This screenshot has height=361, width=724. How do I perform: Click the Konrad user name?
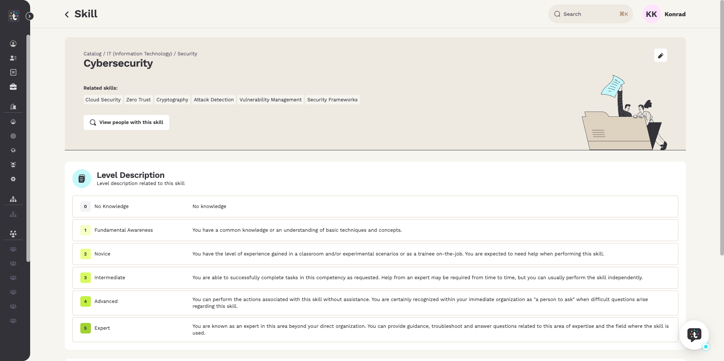[675, 14]
